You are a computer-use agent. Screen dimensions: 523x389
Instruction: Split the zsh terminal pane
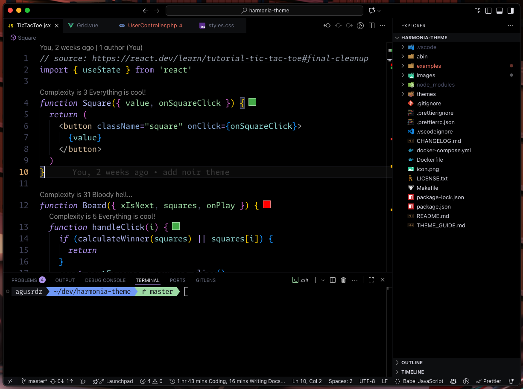[333, 280]
